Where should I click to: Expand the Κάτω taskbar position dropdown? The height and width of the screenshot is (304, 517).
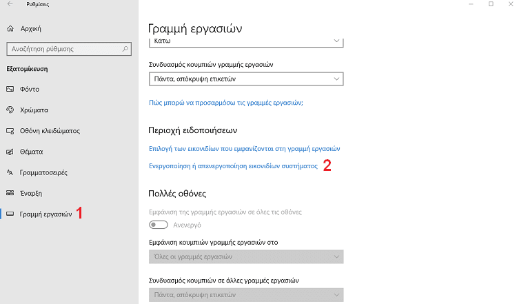(x=246, y=42)
